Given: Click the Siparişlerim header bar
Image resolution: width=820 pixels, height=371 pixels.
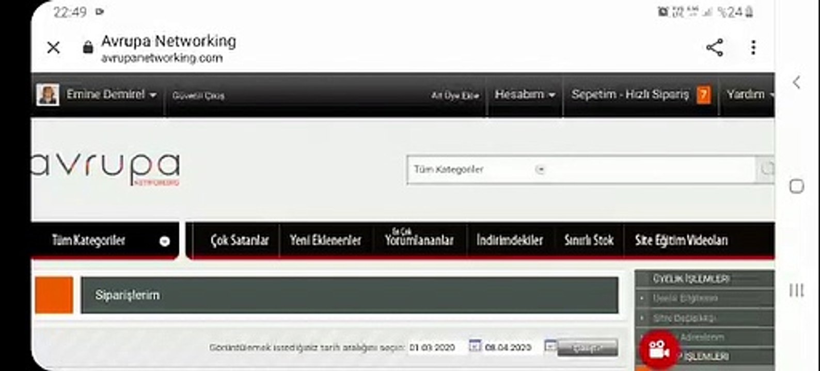Looking at the screenshot, I should click(350, 295).
